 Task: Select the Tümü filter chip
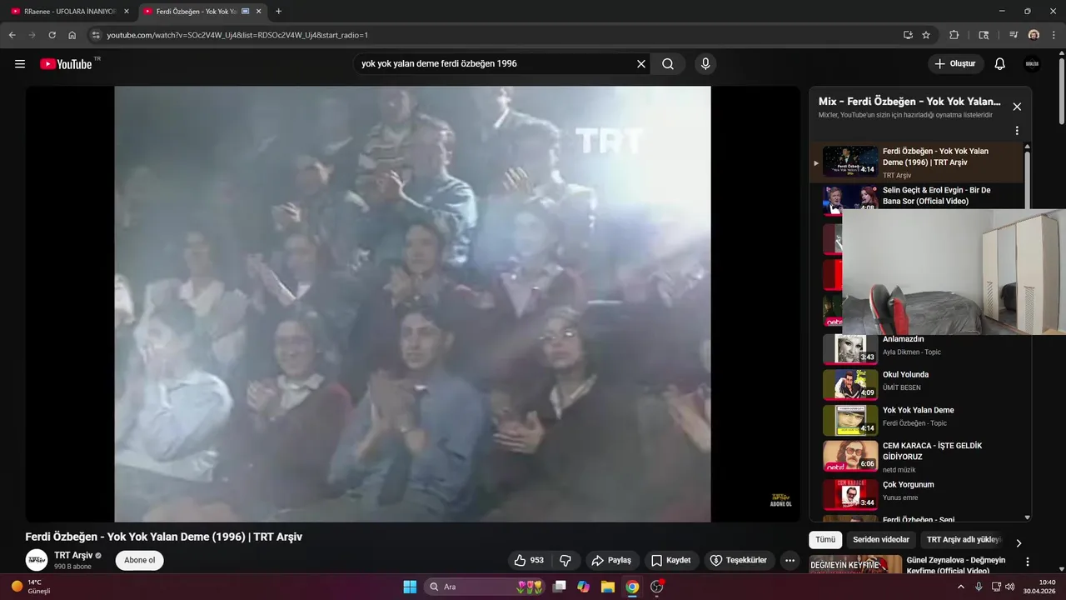pyautogui.click(x=825, y=540)
